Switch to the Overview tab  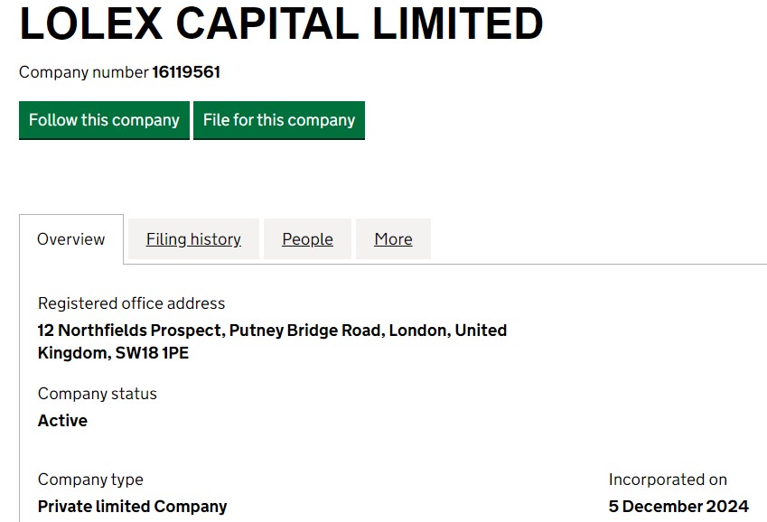(70, 239)
